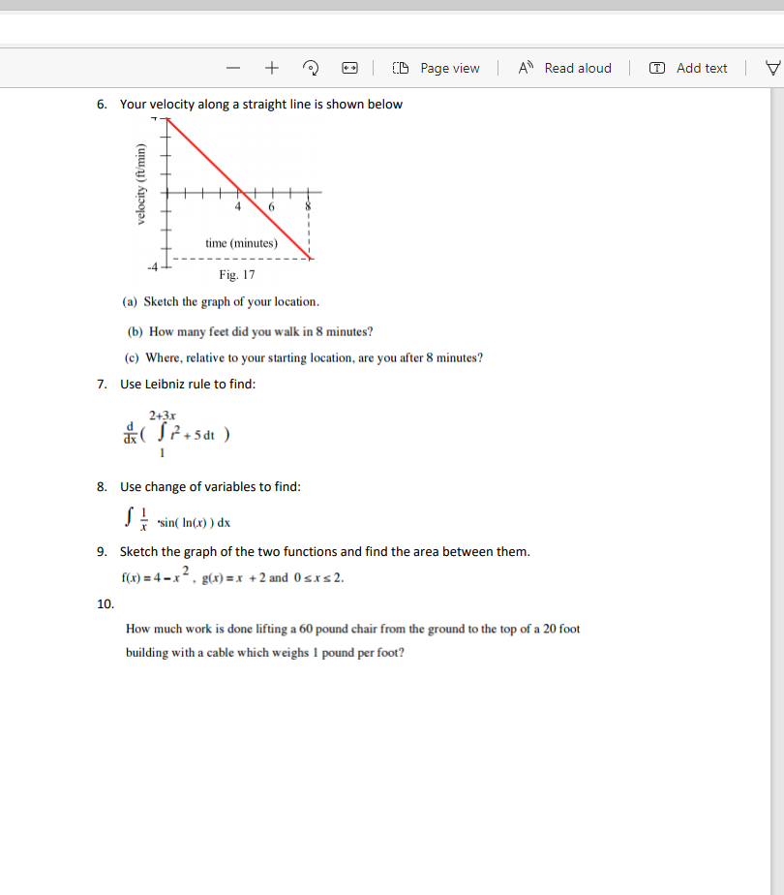Toggle drawing mode for the document
This screenshot has width=784, height=895.
click(x=771, y=68)
